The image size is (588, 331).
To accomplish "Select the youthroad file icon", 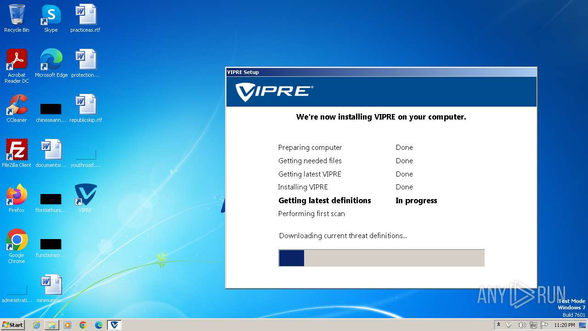I will pyautogui.click(x=85, y=158).
